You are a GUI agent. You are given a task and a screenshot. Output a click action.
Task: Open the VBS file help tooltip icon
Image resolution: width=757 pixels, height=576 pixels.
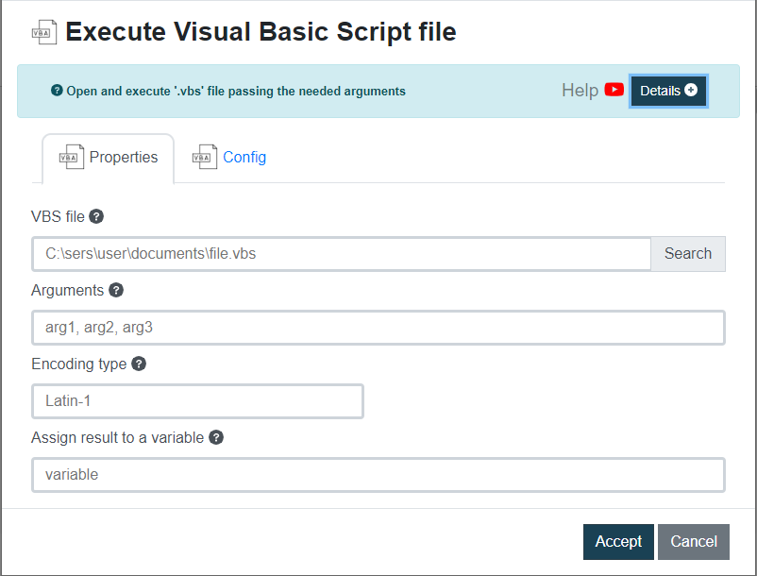tap(96, 216)
